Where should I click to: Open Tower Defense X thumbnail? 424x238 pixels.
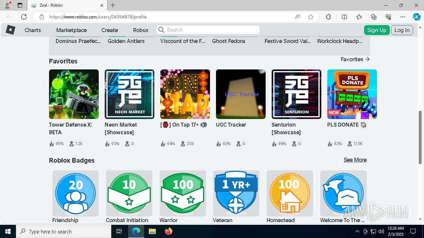pos(74,94)
